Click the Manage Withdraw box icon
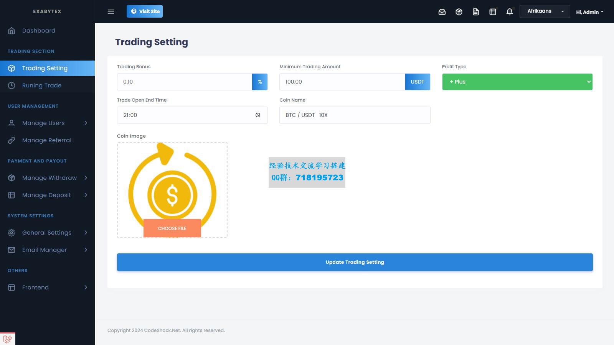 pyautogui.click(x=12, y=178)
